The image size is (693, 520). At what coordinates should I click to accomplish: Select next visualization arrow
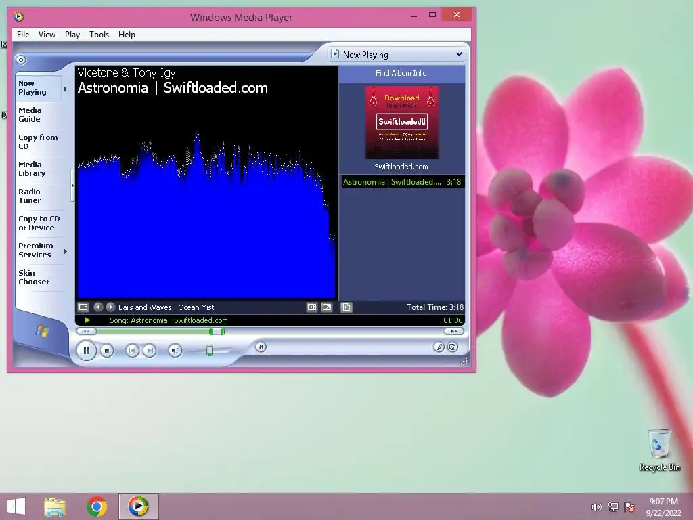coord(110,307)
